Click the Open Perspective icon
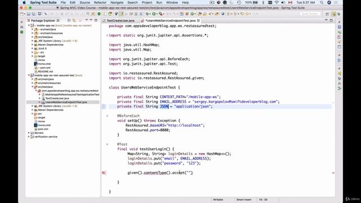This screenshot has width=361, height=203. tap(327, 14)
